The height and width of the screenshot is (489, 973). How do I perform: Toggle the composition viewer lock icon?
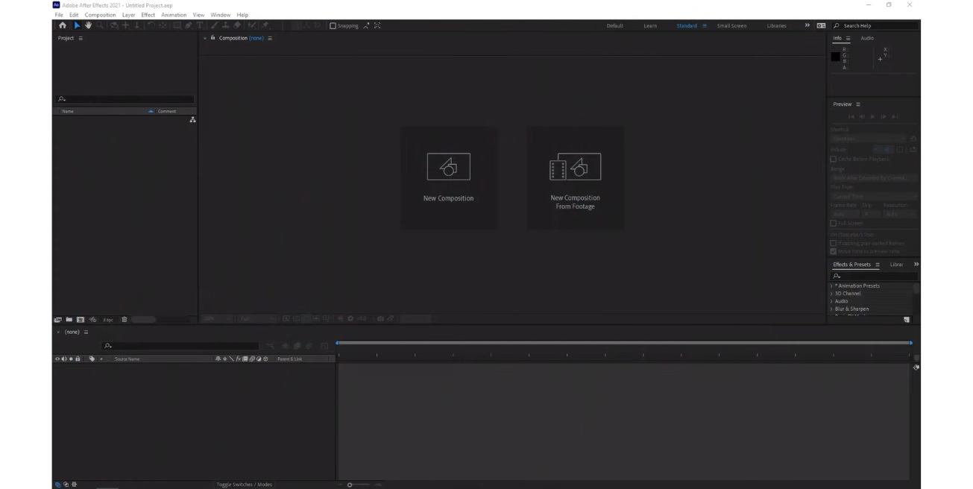[x=213, y=38]
